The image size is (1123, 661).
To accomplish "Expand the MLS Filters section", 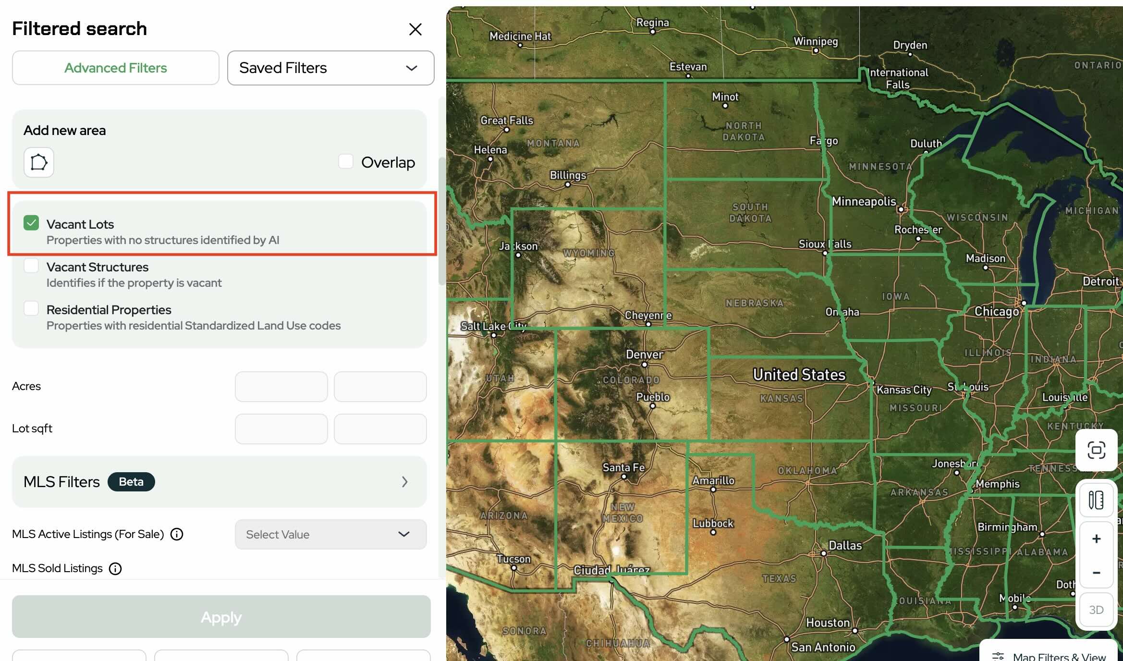I will [220, 482].
